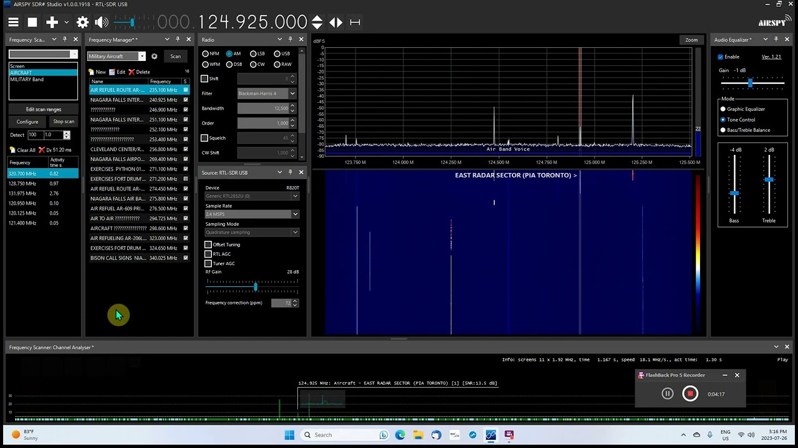The height and width of the screenshot is (448, 798).
Task: Open Frequency Scanner panel options chevron
Action: (x=54, y=40)
